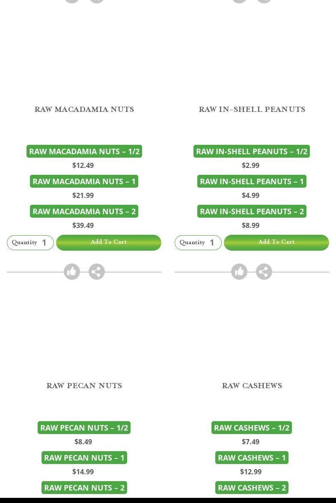Viewport: 336px width, 503px height.
Task: Click share icon under Raw In-Shell Peanuts
Action: click(x=264, y=272)
